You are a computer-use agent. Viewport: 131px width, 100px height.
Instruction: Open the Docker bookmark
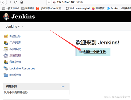click(119, 9)
